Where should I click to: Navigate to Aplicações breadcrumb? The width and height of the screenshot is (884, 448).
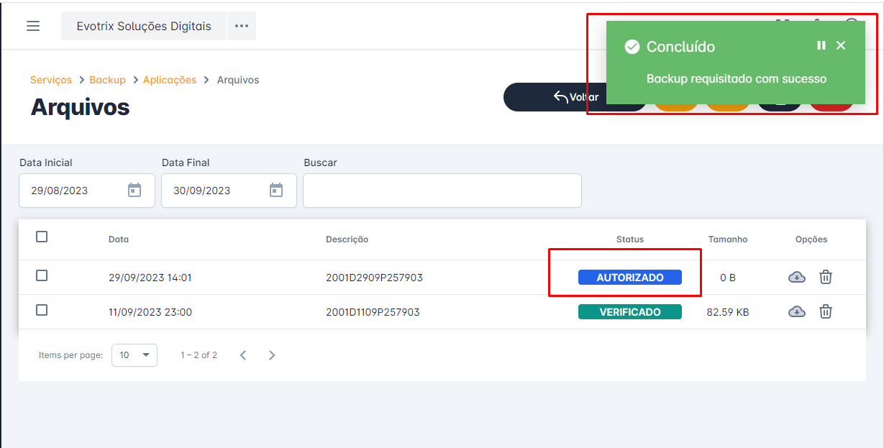170,80
